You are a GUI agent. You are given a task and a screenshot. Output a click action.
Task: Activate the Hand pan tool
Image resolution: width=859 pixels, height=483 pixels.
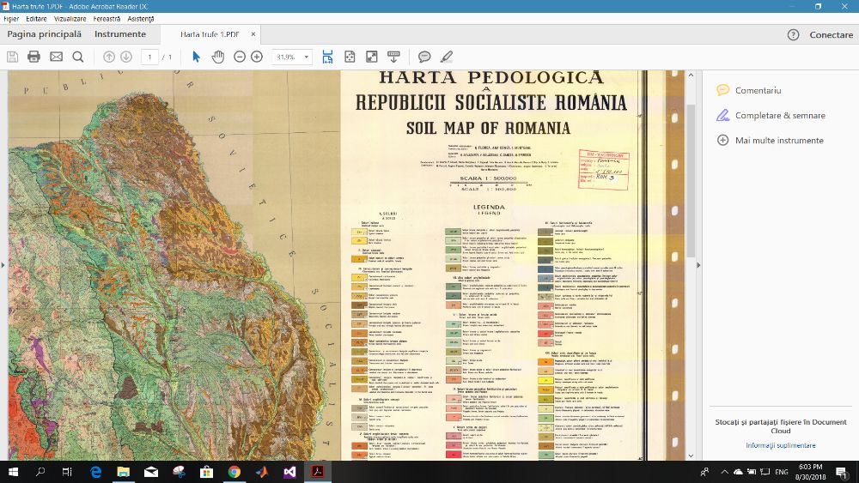(218, 57)
